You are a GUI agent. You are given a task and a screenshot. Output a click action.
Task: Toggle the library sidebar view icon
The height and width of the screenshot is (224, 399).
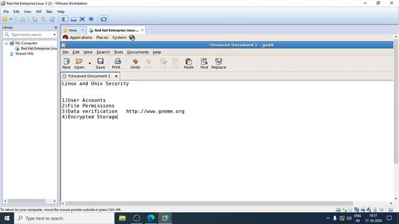click(x=65, y=19)
